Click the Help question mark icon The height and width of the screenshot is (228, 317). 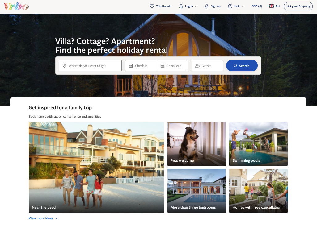[x=230, y=6]
